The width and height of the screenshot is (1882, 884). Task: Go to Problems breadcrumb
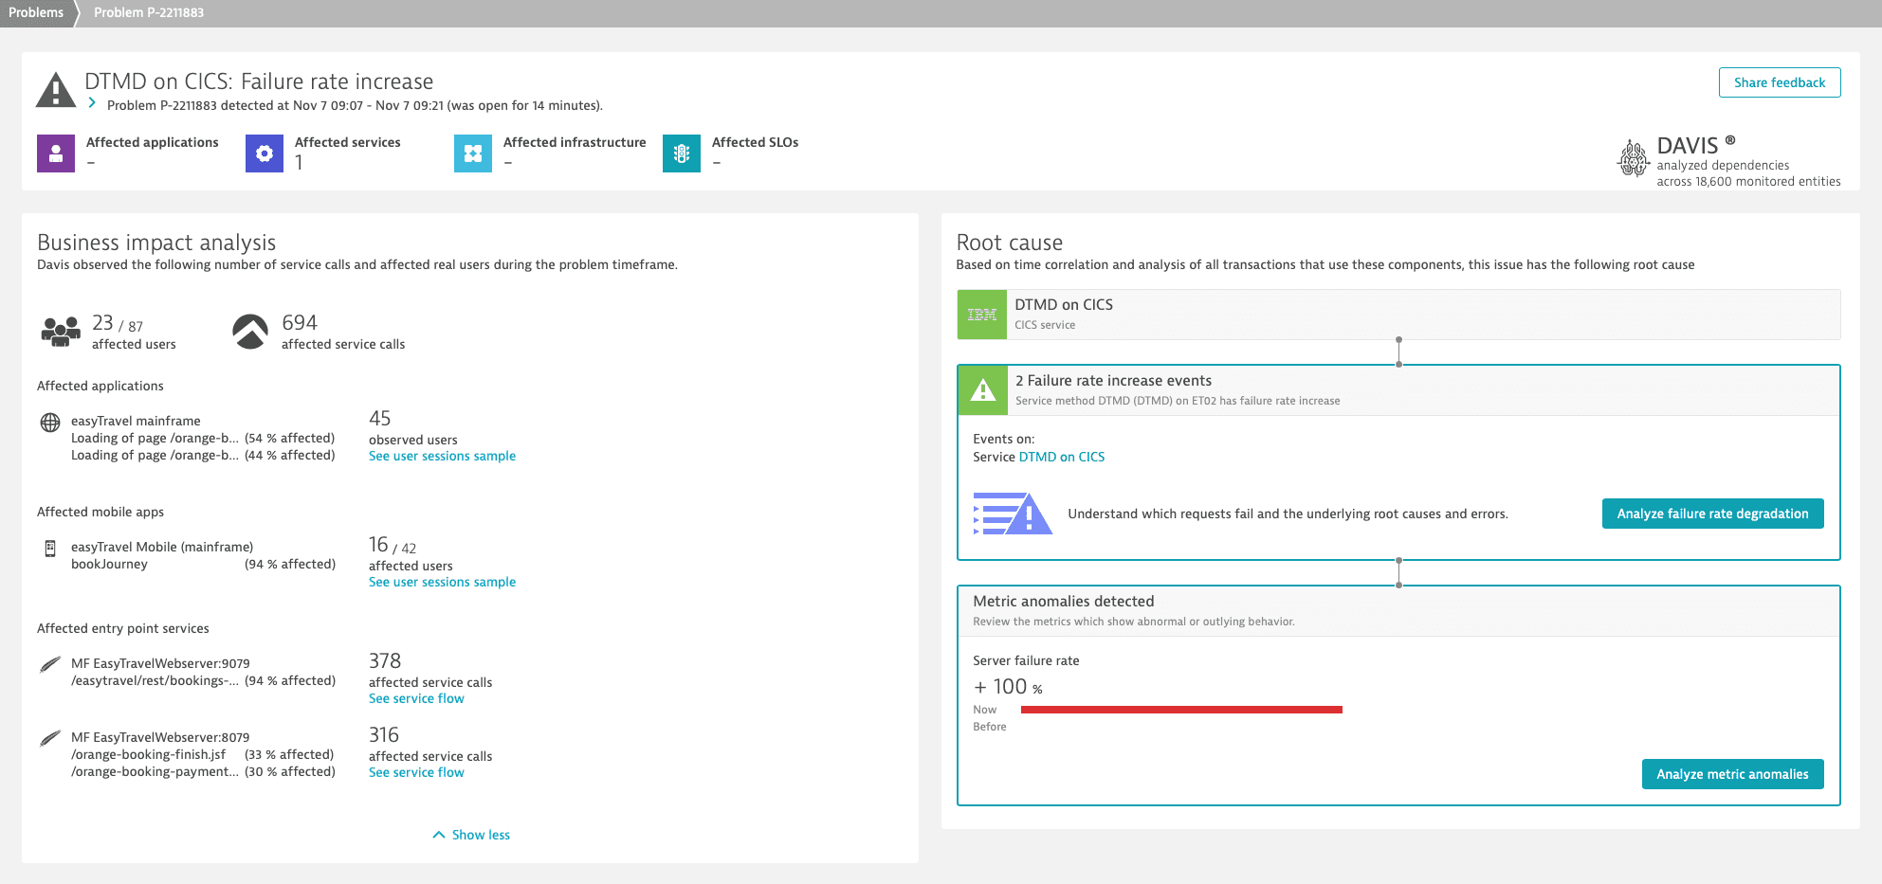click(36, 12)
